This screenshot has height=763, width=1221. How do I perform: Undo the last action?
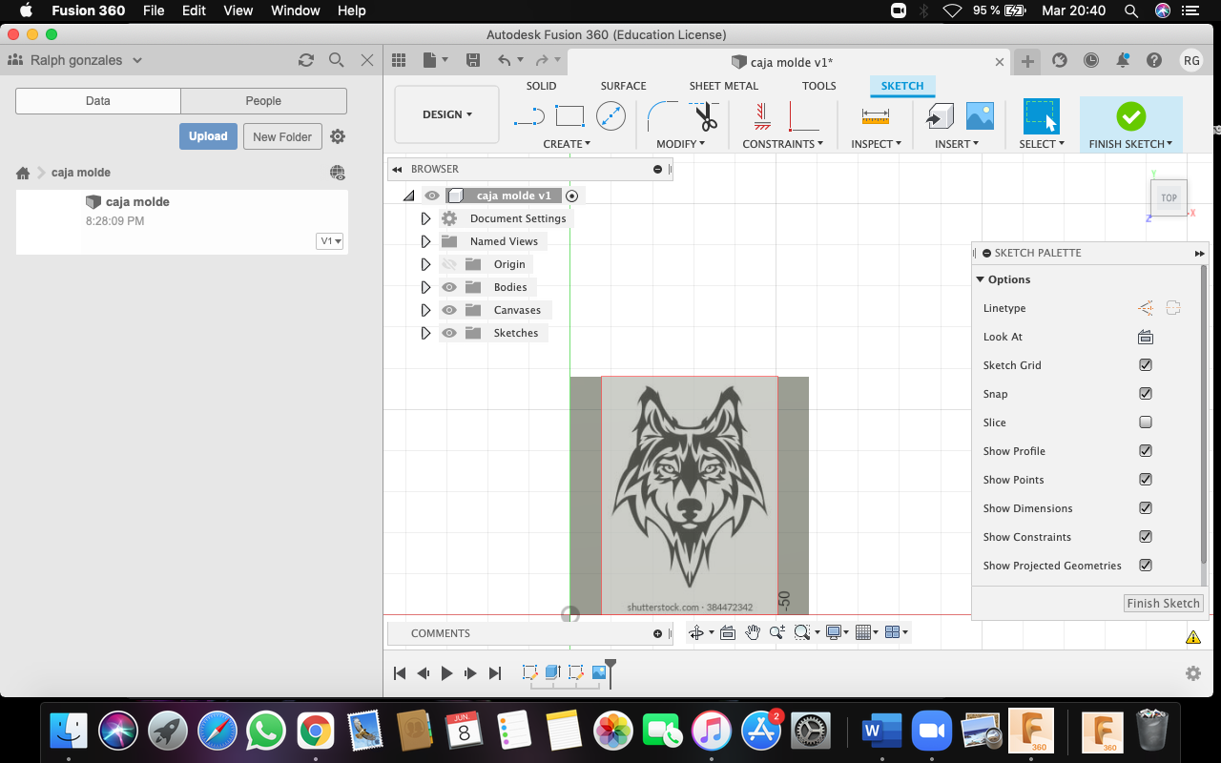tap(505, 60)
